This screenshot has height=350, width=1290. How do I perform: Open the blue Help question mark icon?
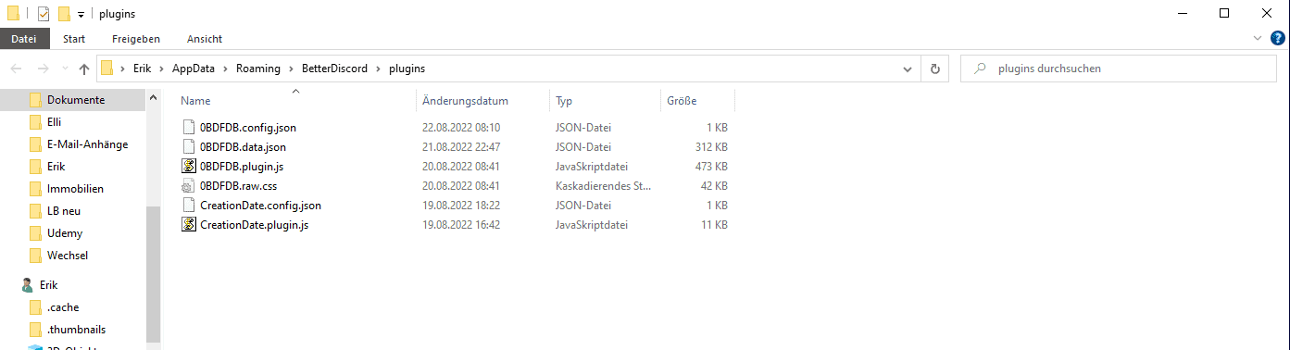click(1278, 39)
